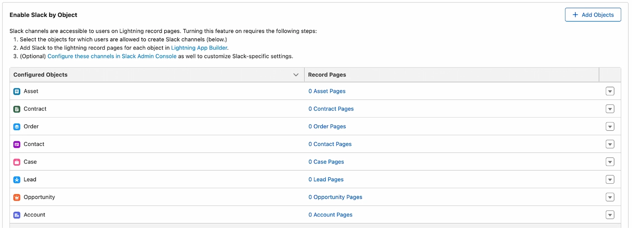Image resolution: width=632 pixels, height=228 pixels.
Task: Open the 0 Contact Pages link
Action: [x=330, y=144]
